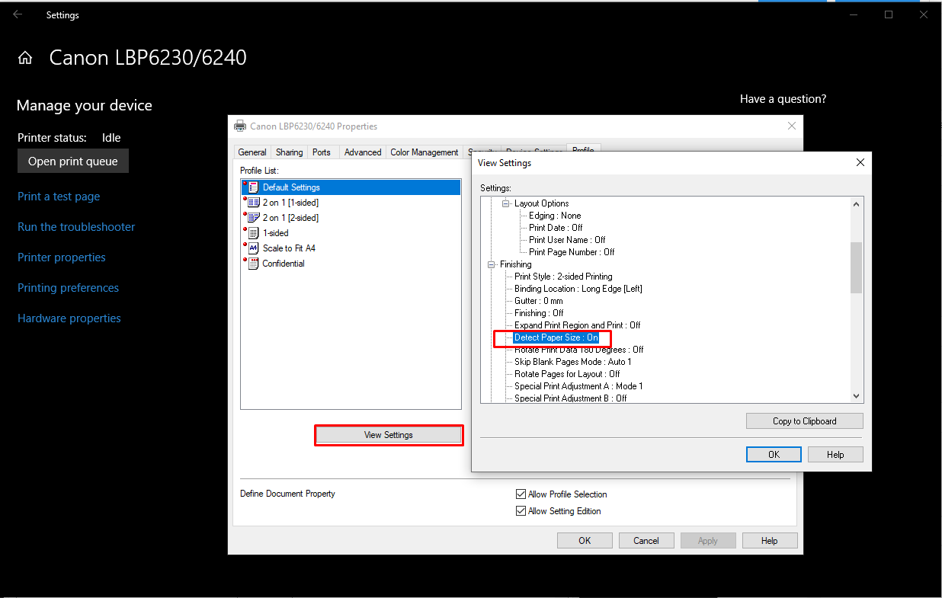Open Hardware properties link

pos(69,318)
